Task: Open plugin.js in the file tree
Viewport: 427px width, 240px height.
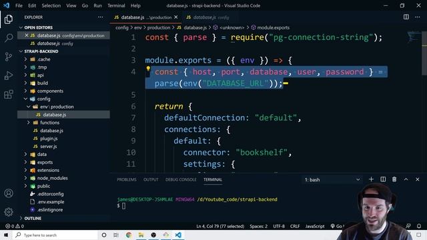Action: tap(49, 138)
